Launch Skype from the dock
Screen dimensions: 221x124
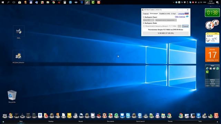[x=128, y=115]
